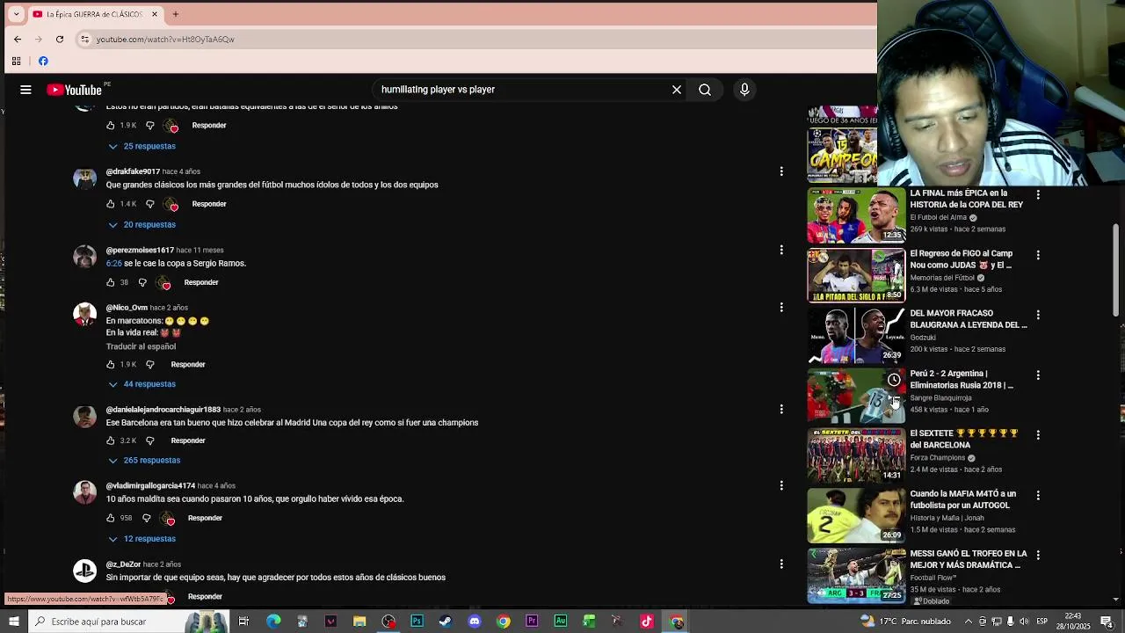The width and height of the screenshot is (1125, 633).
Task: Start voice search with microphone icon
Action: pos(744,90)
